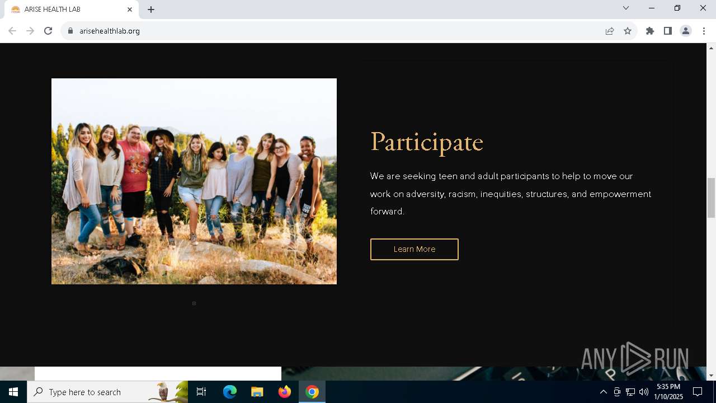Close the ARISE HEALTH LAB tab

click(x=130, y=10)
